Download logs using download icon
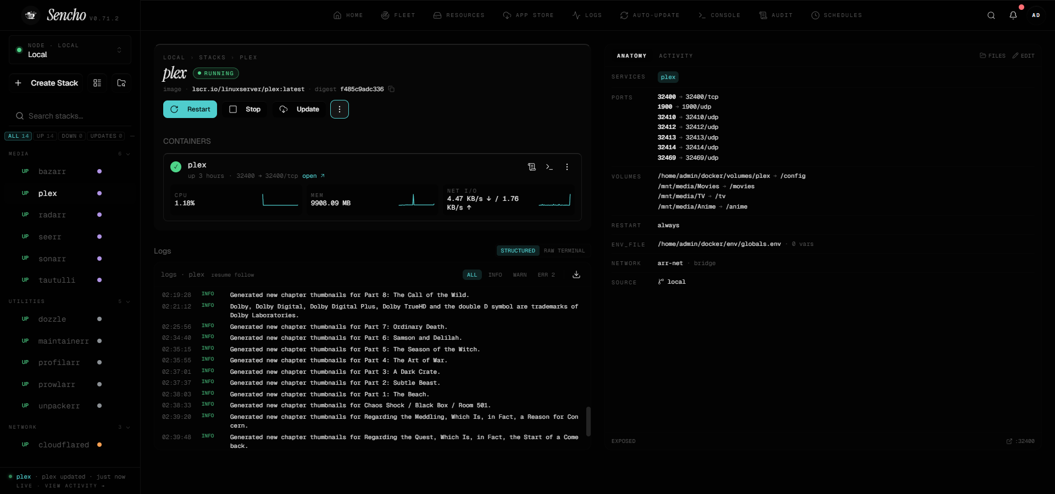 tap(576, 274)
